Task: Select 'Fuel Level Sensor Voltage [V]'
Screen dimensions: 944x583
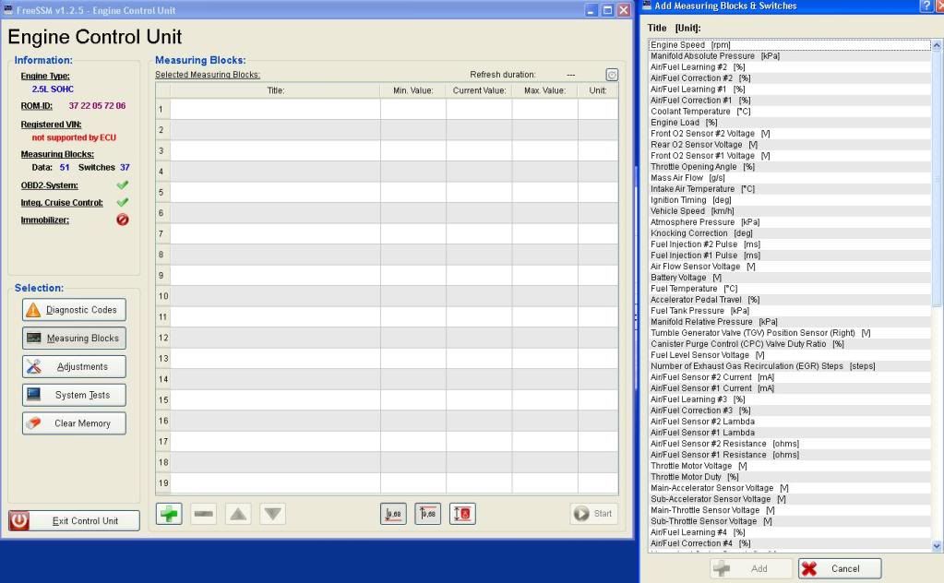Action: pyautogui.click(x=789, y=355)
